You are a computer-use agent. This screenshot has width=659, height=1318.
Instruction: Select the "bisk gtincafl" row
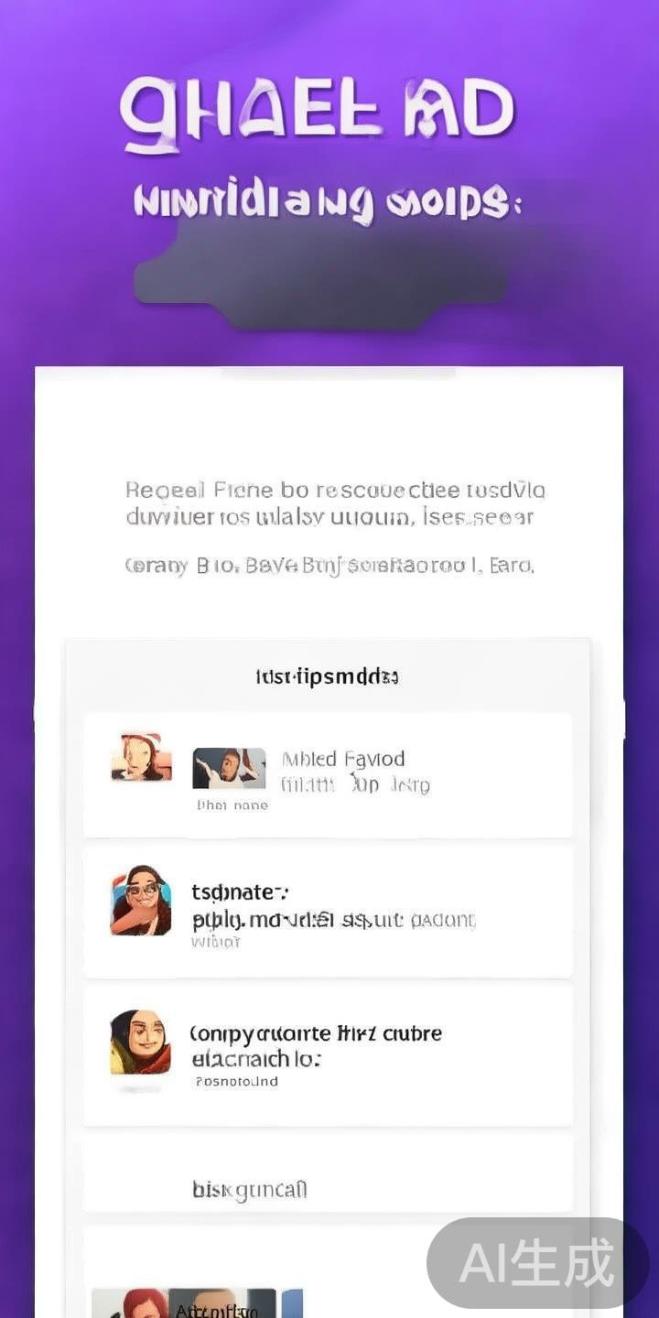click(328, 1188)
